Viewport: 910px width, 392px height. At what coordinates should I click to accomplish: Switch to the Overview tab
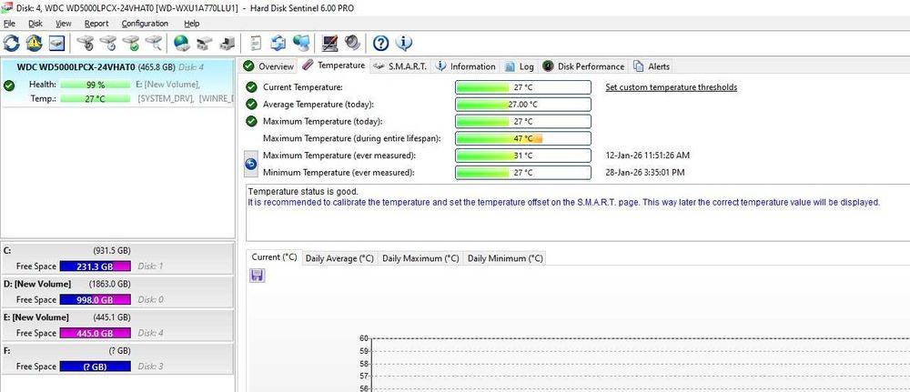point(268,66)
